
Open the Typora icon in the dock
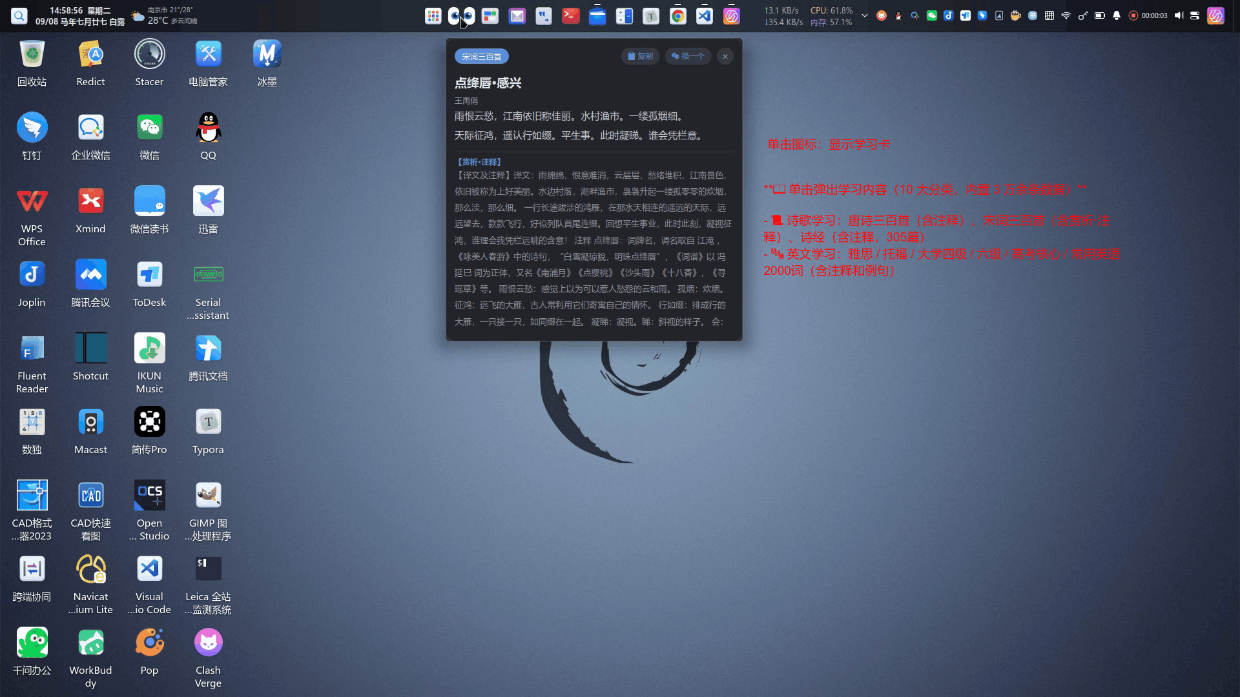(651, 16)
